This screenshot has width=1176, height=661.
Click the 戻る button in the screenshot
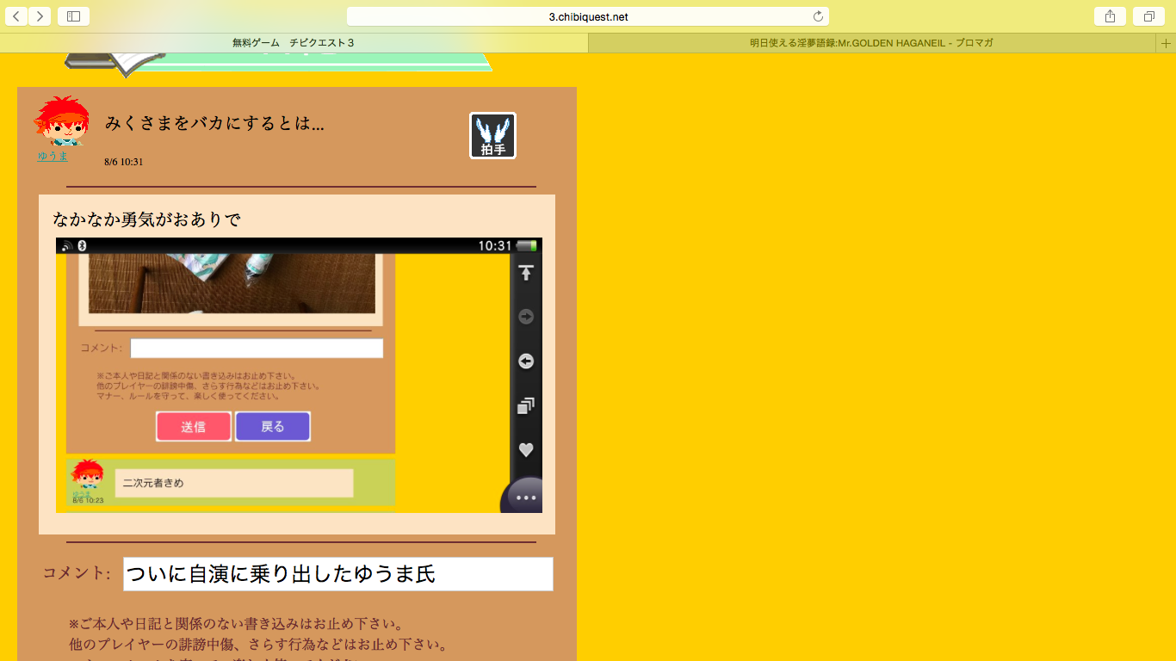[273, 426]
